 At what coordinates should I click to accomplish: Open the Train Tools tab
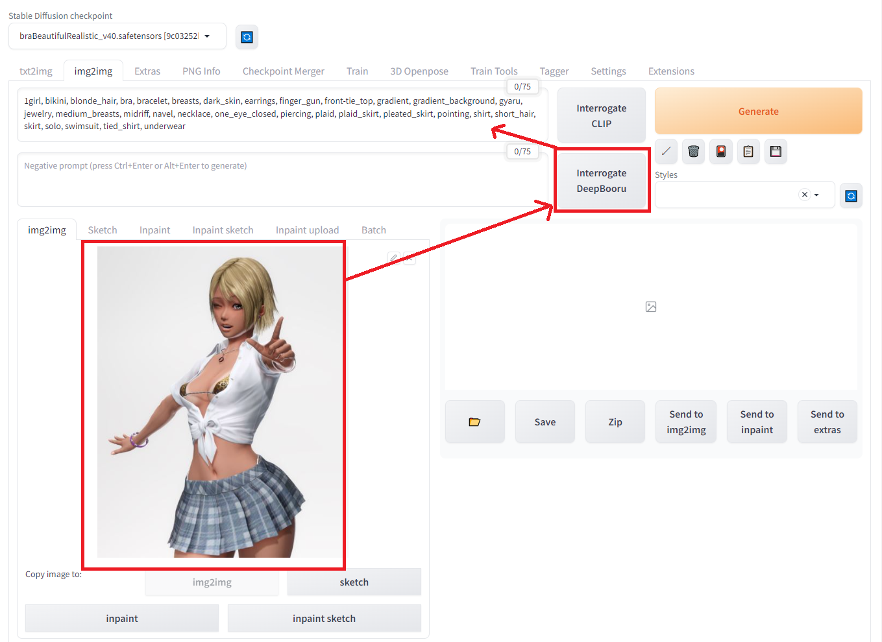pyautogui.click(x=494, y=71)
